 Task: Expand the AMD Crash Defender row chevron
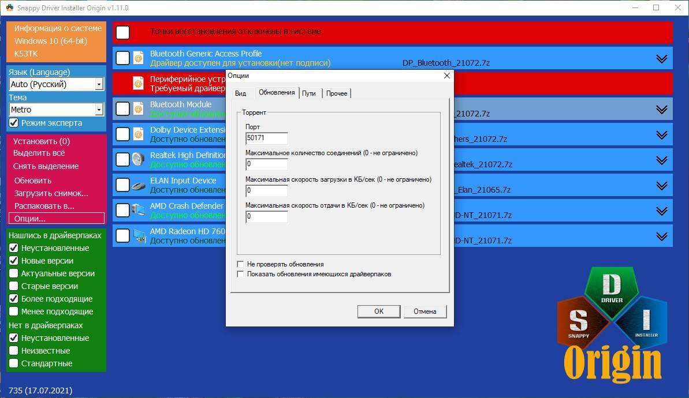[x=662, y=212]
